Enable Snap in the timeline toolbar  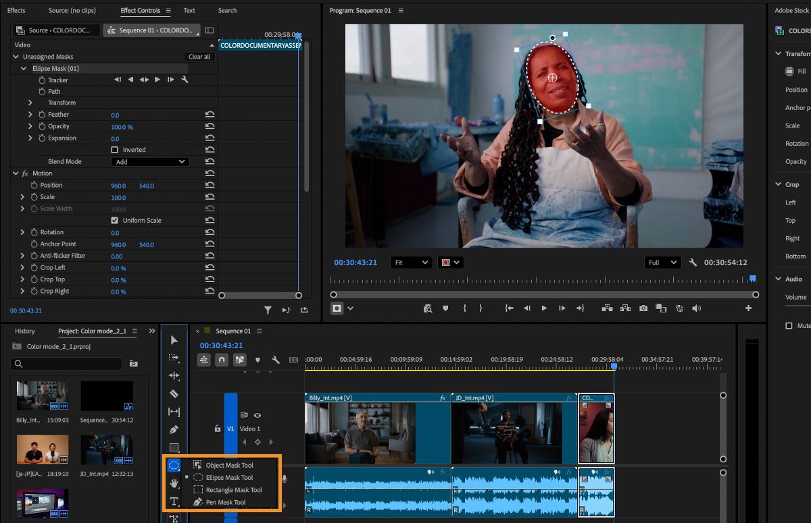[221, 360]
